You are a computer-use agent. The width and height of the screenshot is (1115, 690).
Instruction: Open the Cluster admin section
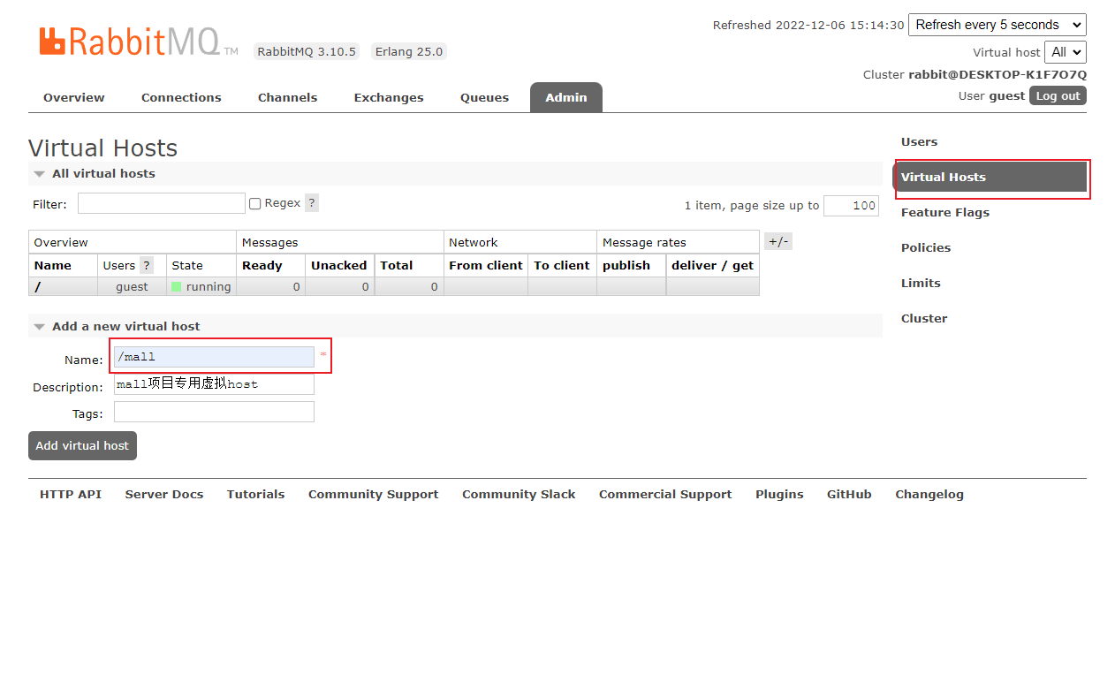click(924, 319)
